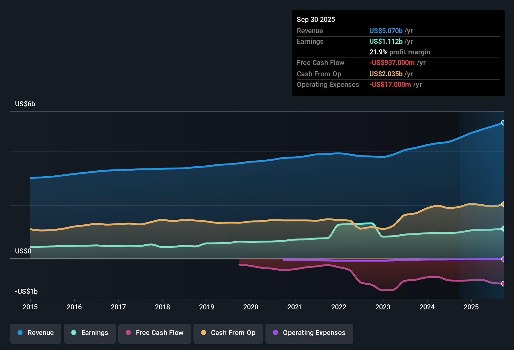Click the 21.9% profit margin text
514x350 pixels.
coord(399,52)
